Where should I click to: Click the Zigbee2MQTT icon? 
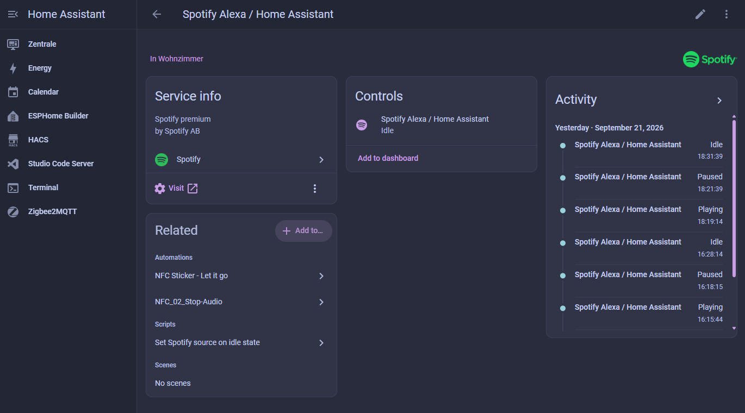coord(13,211)
